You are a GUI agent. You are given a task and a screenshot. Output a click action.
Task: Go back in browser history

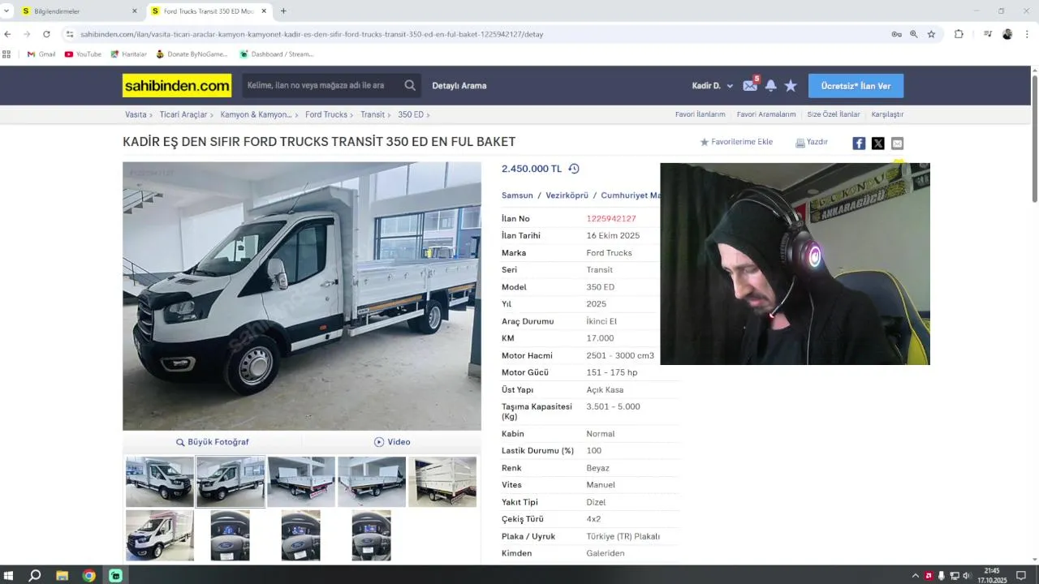pyautogui.click(x=7, y=34)
